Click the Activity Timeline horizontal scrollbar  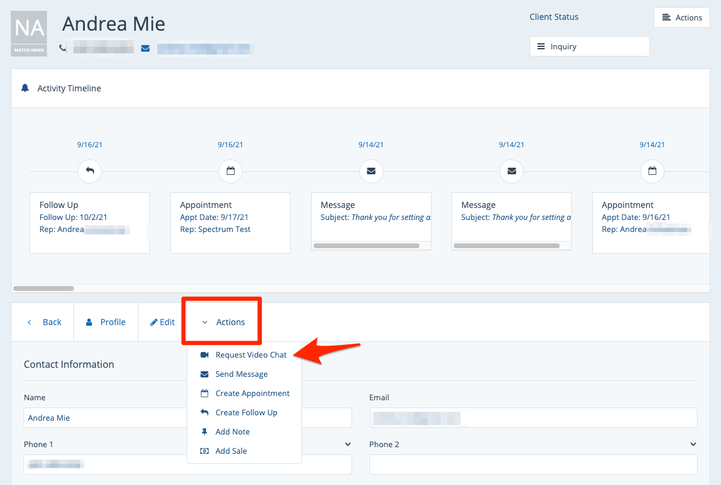point(43,288)
